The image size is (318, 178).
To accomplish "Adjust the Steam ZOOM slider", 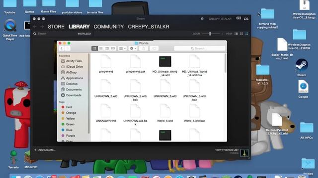I will [x=210, y=34].
